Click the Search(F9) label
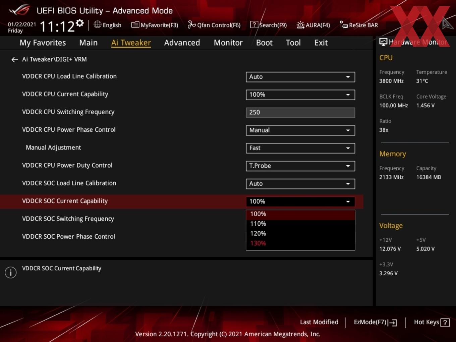 click(273, 25)
